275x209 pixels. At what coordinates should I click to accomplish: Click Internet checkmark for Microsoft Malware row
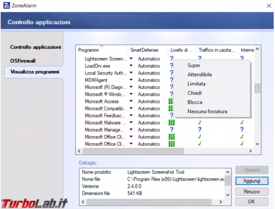(242, 122)
